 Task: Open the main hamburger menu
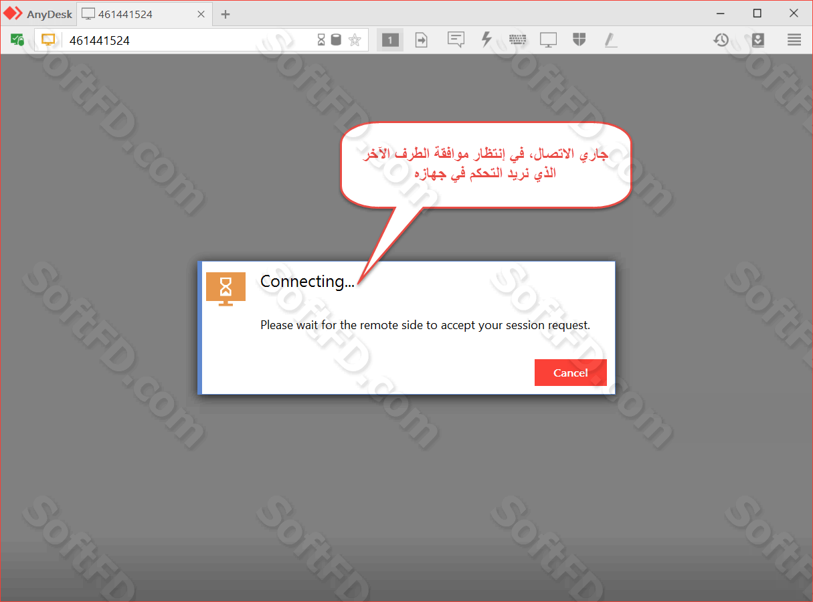tap(794, 40)
